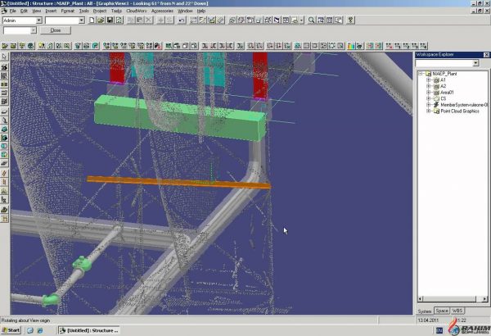Image resolution: width=491 pixels, height=336 pixels.
Task: Click the rainbow color-spectrum point cloud icon
Action: pyautogui.click(x=351, y=46)
